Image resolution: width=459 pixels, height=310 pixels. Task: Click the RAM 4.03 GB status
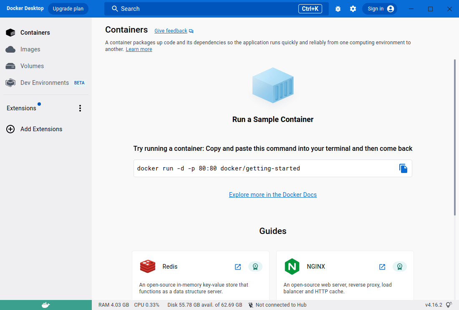click(113, 305)
